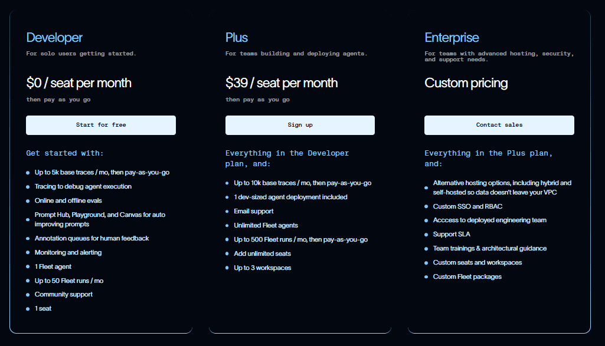
Task: Select the Email support list item
Action: [x=254, y=211]
